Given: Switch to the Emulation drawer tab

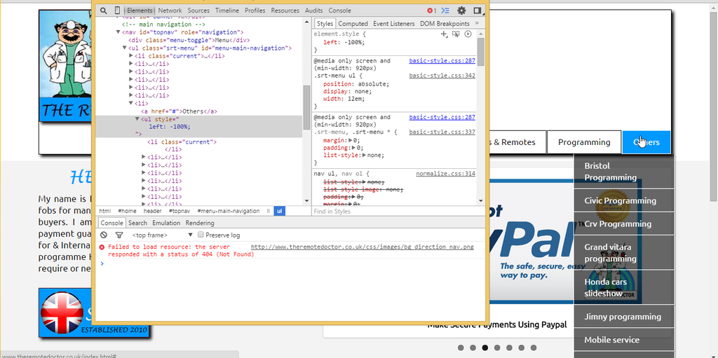Looking at the screenshot, I should (166, 223).
